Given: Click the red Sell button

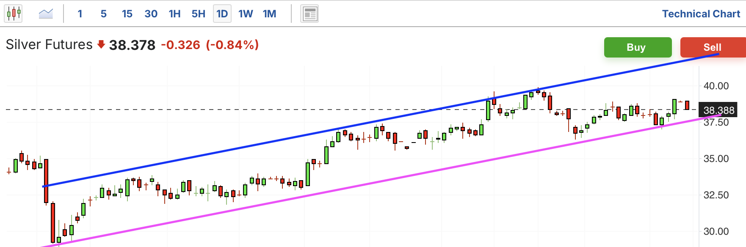Looking at the screenshot, I should pos(713,47).
